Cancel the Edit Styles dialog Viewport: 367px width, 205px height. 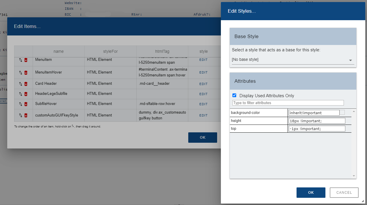pyautogui.click(x=344, y=193)
